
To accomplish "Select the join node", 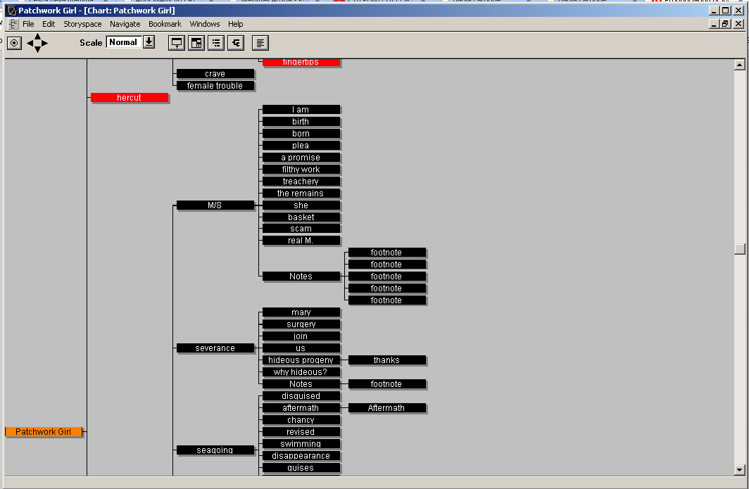I will point(301,336).
